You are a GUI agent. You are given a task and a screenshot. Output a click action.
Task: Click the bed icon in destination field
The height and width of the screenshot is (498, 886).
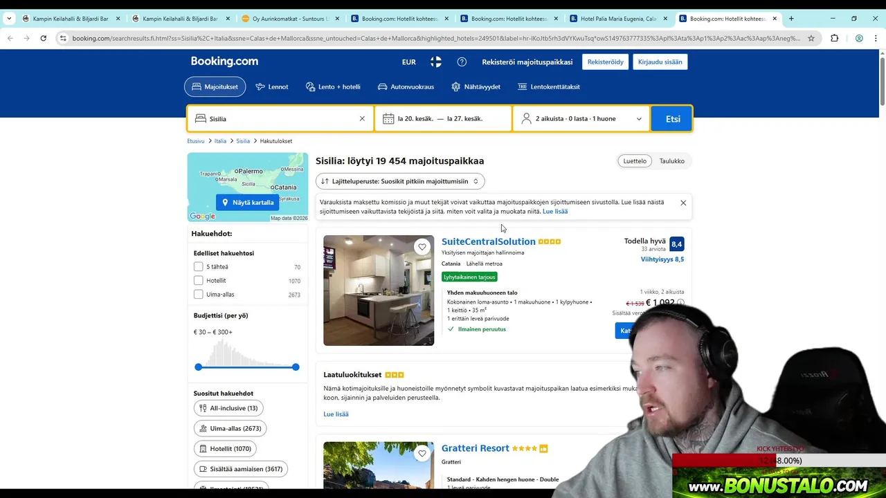click(x=201, y=119)
